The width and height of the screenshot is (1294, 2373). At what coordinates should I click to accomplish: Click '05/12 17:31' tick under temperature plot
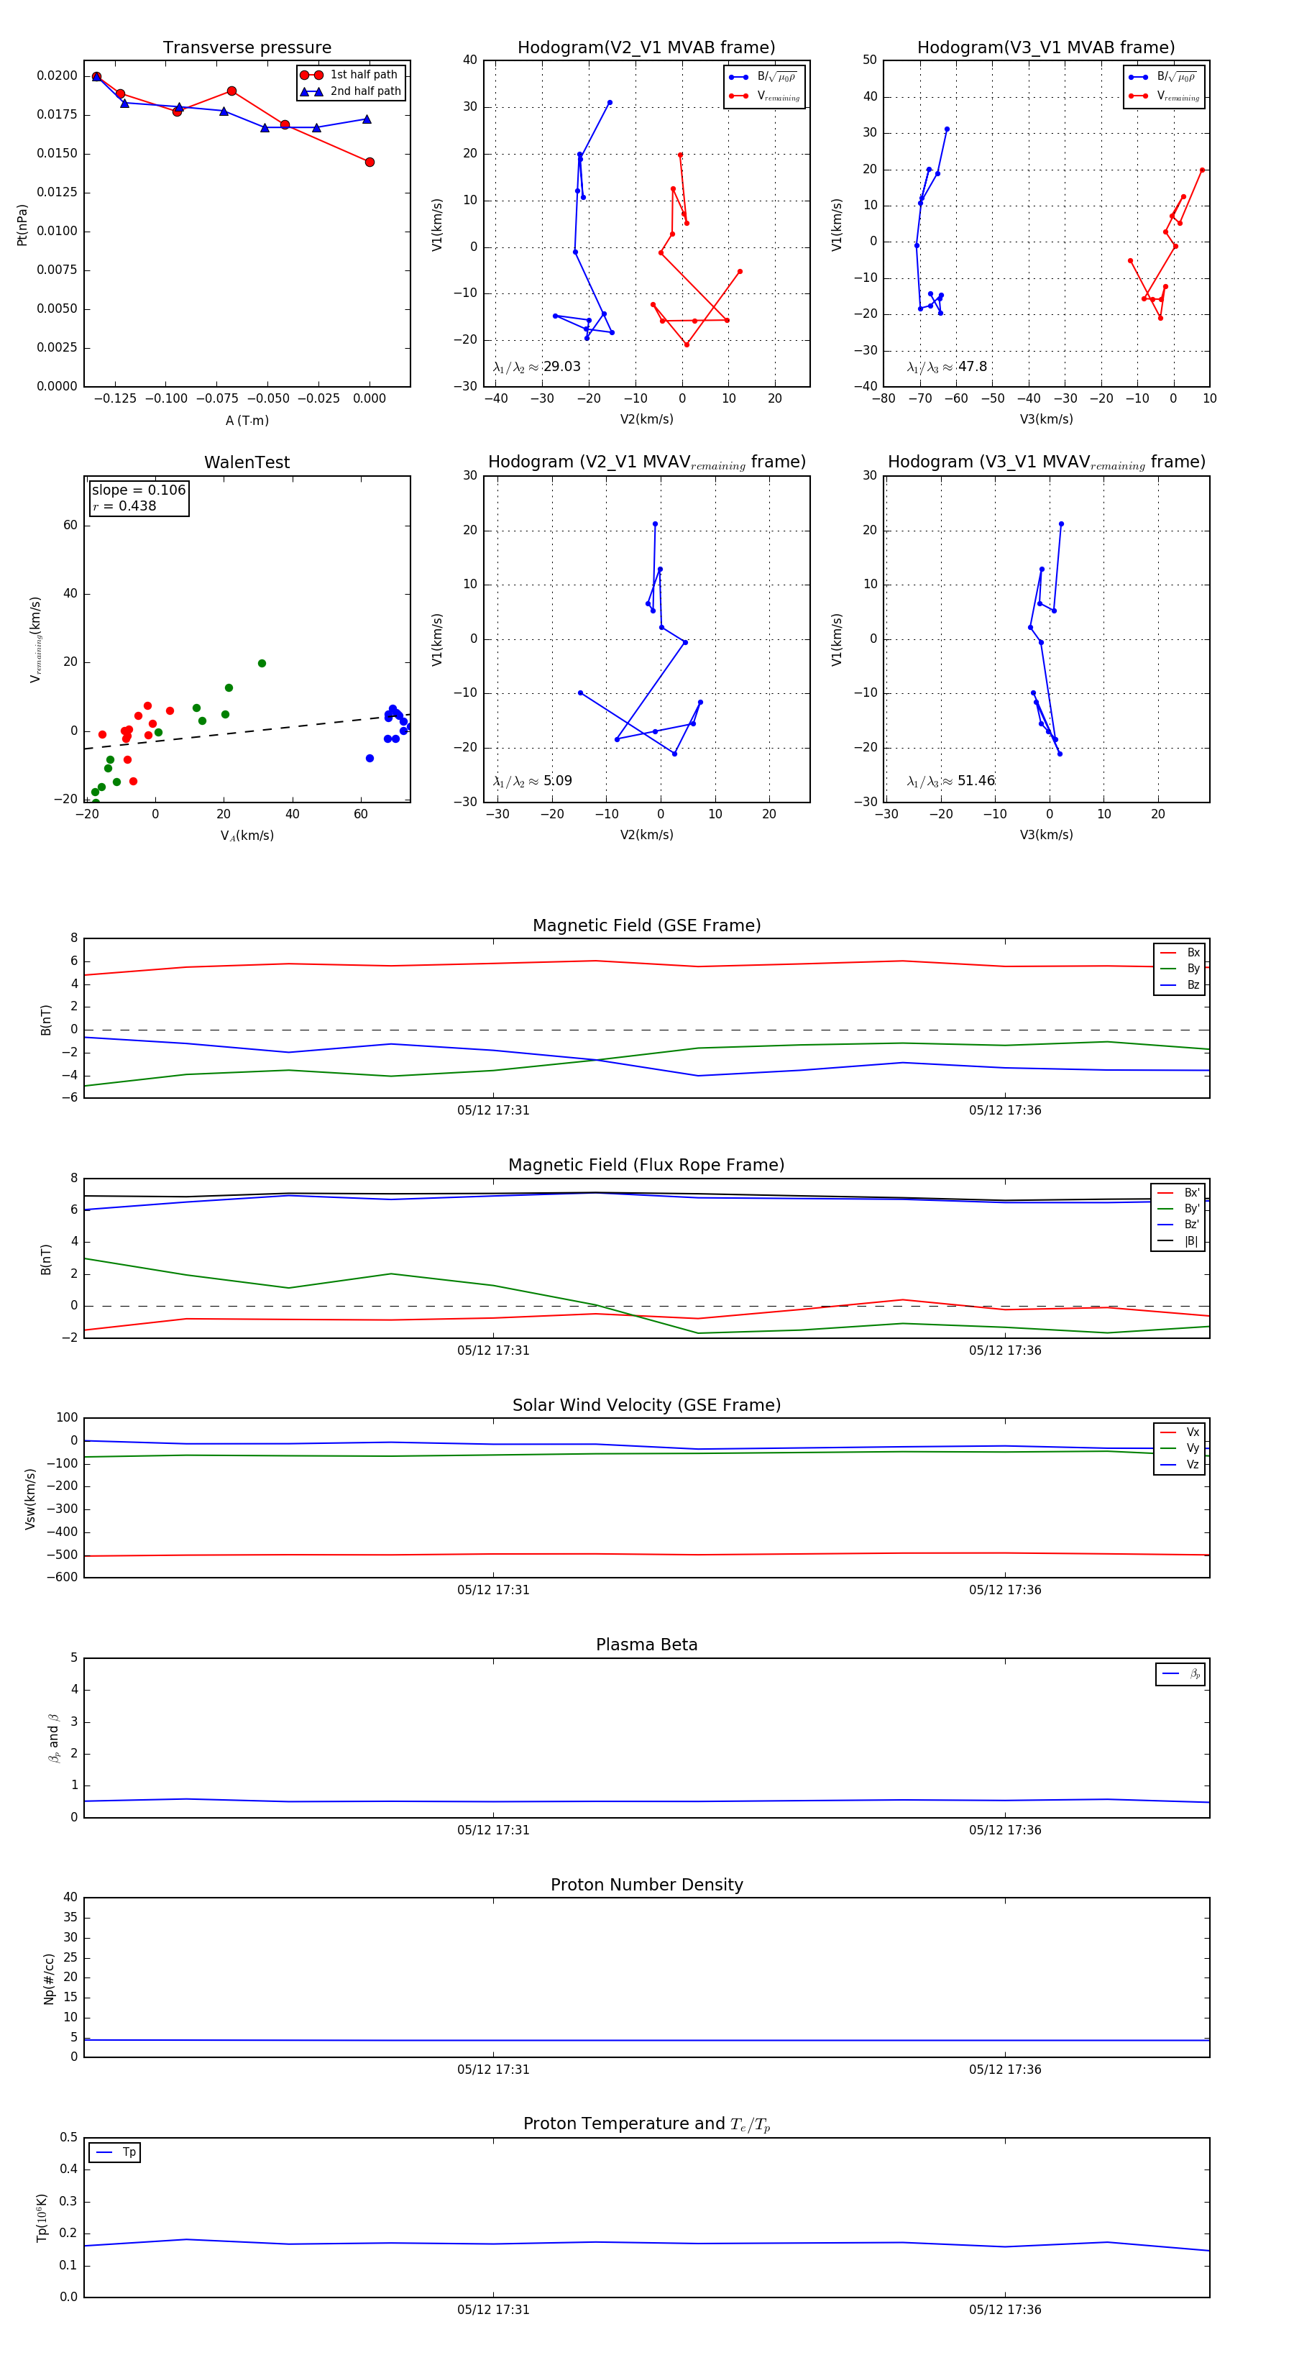[x=494, y=2310]
